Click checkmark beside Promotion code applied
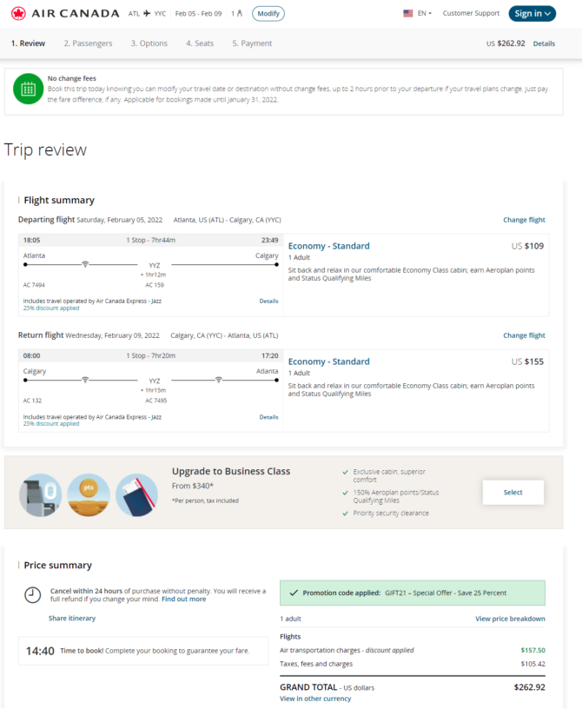Image resolution: width=582 pixels, height=709 pixels. 294,593
